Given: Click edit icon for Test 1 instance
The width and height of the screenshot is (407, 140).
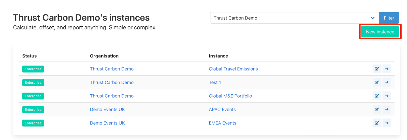Looking at the screenshot, I should [377, 82].
